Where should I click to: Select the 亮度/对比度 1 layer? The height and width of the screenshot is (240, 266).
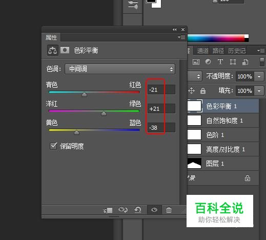point(223,149)
